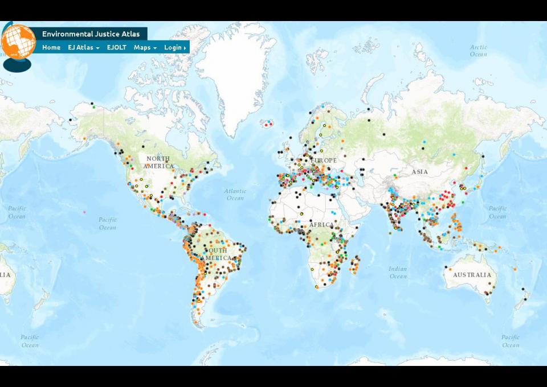Image resolution: width=547 pixels, height=387 pixels.
Task: Open the Login expander
Action: [x=175, y=47]
